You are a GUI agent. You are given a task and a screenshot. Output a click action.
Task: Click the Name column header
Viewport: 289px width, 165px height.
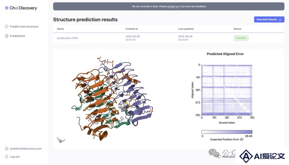click(x=60, y=29)
